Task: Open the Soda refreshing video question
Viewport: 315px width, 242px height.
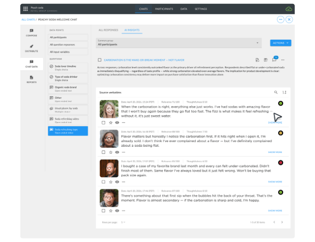Action: pyautogui.click(x=68, y=121)
